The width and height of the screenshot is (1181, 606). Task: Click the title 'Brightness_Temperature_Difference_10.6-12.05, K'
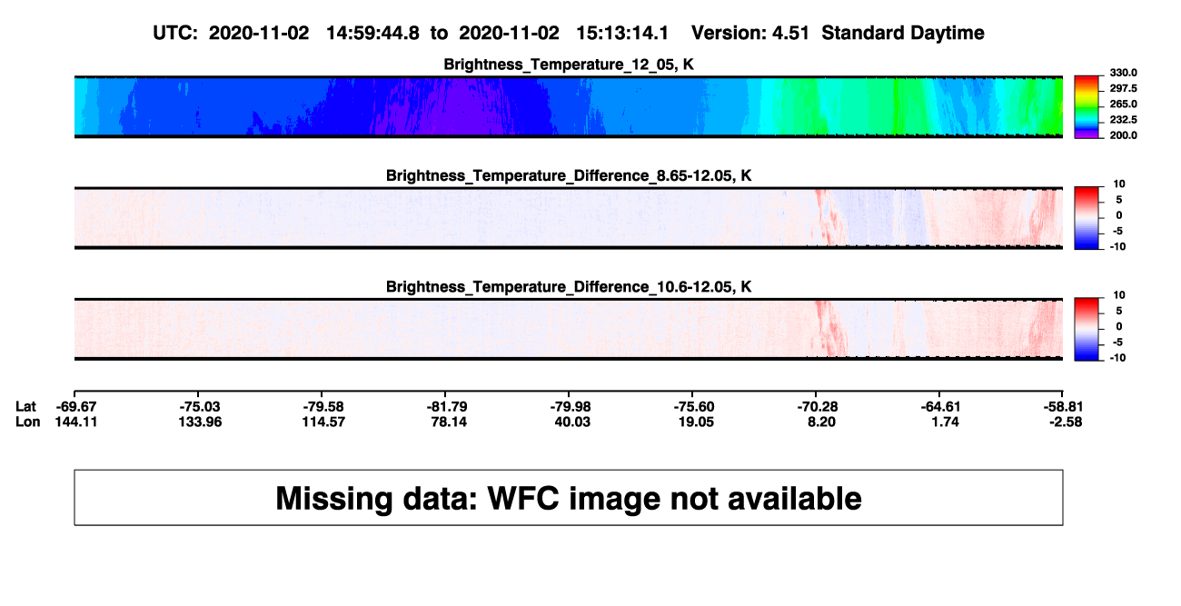[x=569, y=286]
